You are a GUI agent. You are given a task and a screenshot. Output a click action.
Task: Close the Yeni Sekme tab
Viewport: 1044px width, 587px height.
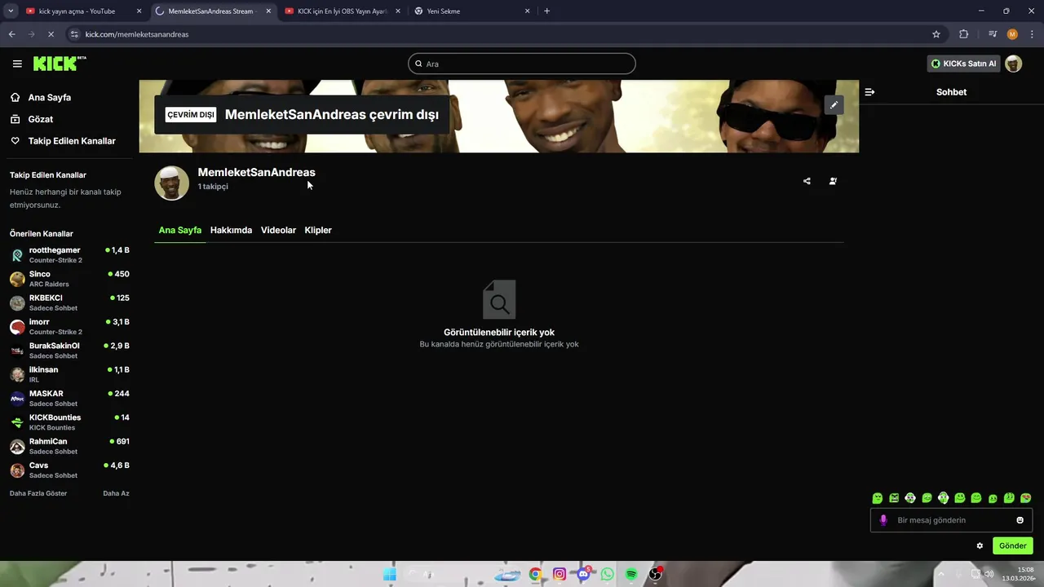tap(527, 11)
